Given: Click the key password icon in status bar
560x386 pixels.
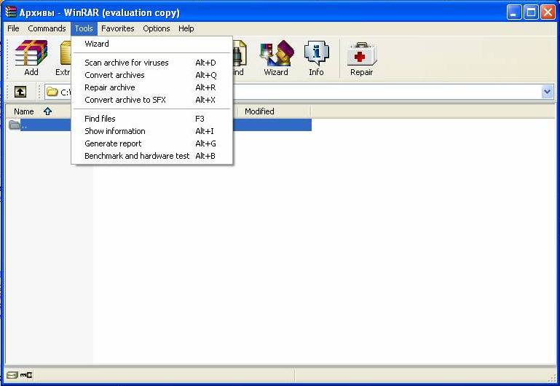Looking at the screenshot, I should click(26, 375).
